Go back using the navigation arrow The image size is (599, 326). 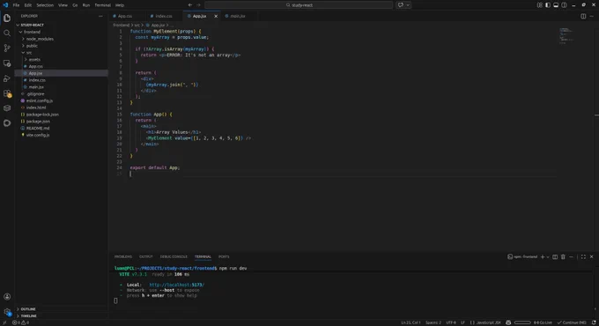[190, 5]
